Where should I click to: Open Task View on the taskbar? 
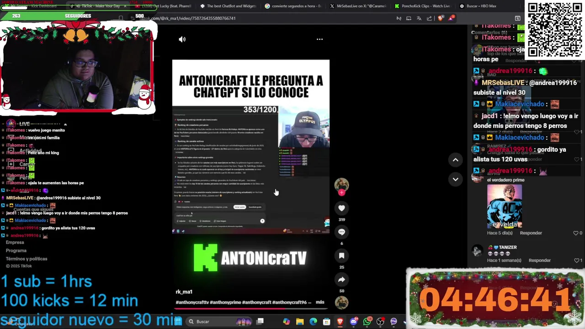[260, 322]
